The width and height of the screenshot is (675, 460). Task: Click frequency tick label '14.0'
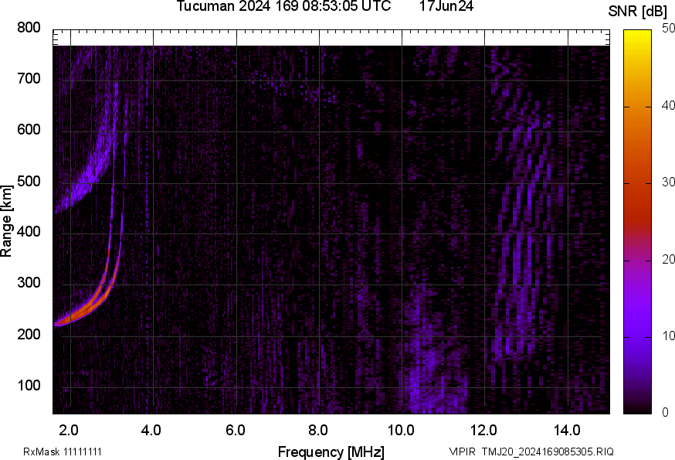pos(567,430)
